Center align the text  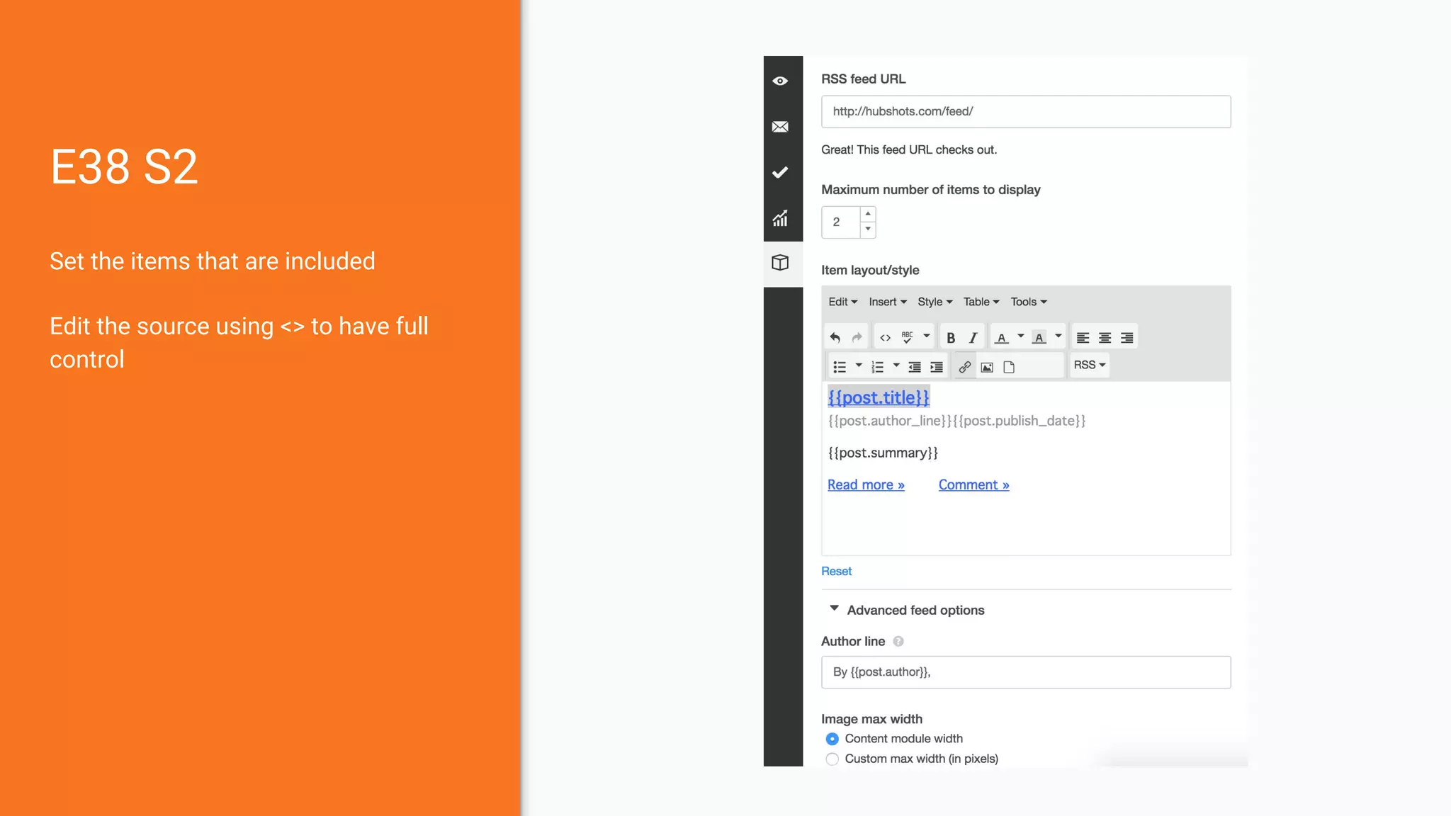coord(1105,338)
